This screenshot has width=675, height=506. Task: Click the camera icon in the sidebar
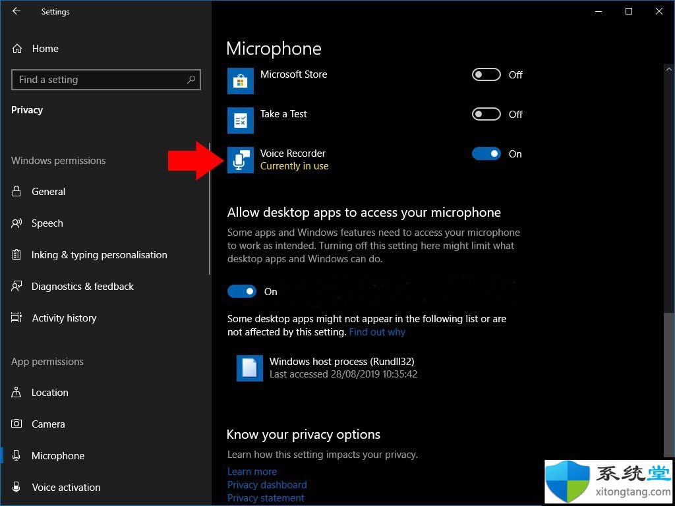[x=16, y=424]
